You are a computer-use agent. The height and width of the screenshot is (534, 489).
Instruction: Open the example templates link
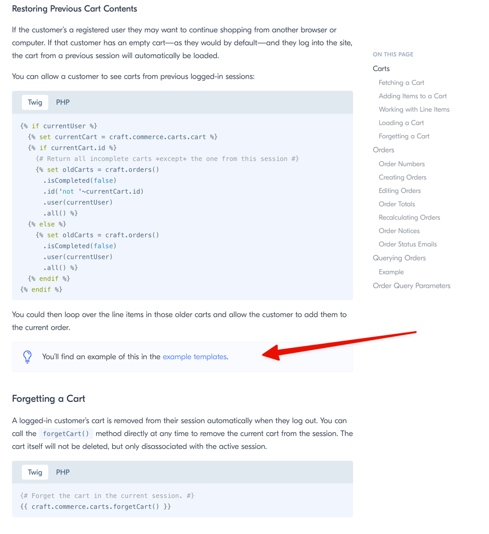point(194,356)
